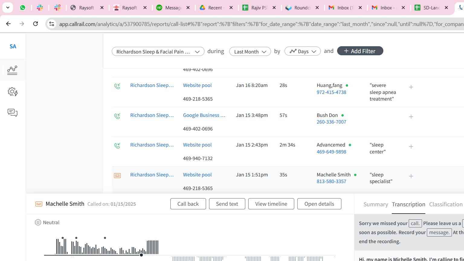Screen dimensions: 464x261
Task: Open Website pool link in Advancemed row
Action: pyautogui.click(x=197, y=145)
